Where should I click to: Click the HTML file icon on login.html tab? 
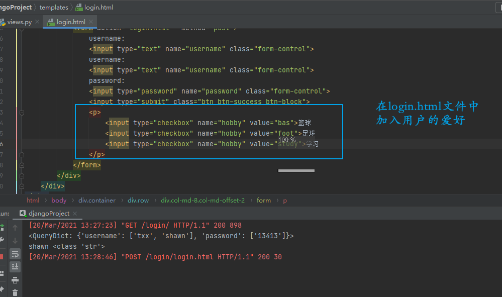[51, 22]
